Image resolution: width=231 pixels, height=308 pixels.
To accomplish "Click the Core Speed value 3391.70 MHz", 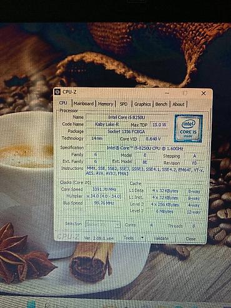I will coord(104,189).
